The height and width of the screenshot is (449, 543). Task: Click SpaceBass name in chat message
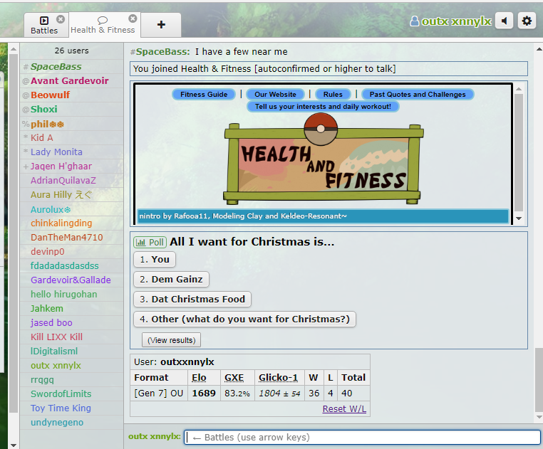(x=162, y=51)
